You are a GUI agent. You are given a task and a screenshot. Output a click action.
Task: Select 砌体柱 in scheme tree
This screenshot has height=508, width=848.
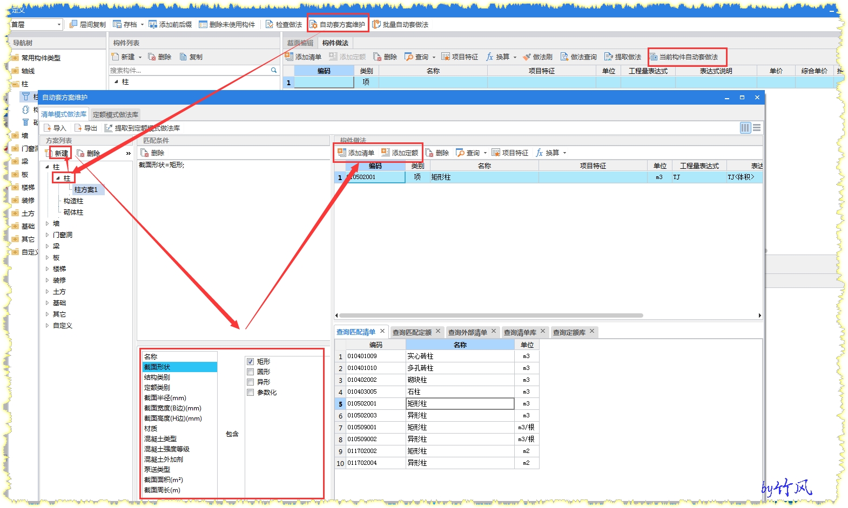click(73, 212)
